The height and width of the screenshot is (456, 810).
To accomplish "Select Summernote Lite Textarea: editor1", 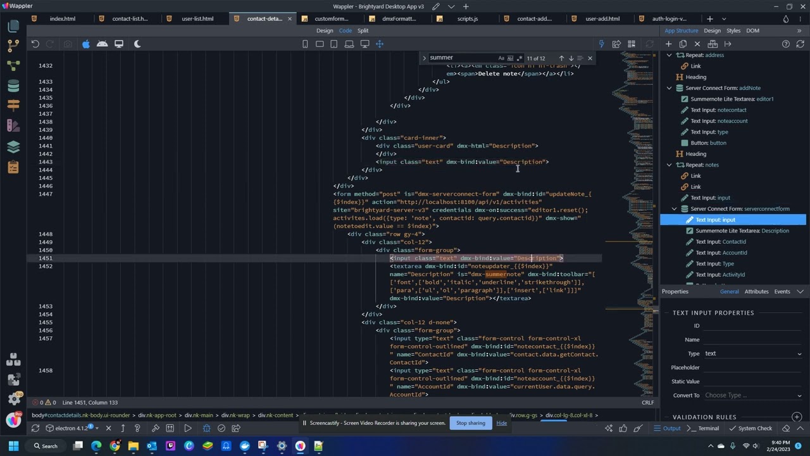I will [732, 99].
